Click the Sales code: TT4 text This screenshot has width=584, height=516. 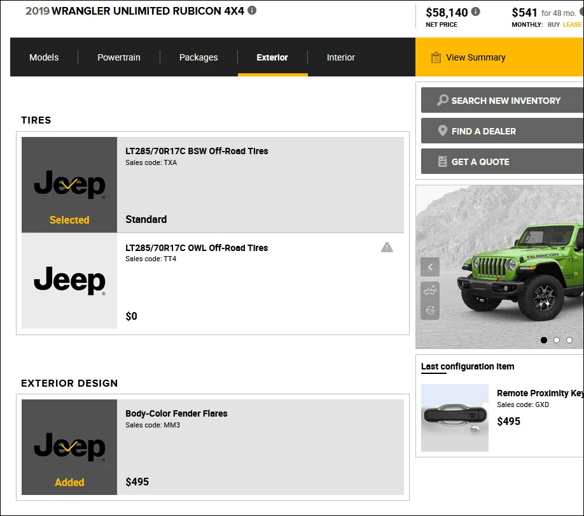tap(151, 259)
